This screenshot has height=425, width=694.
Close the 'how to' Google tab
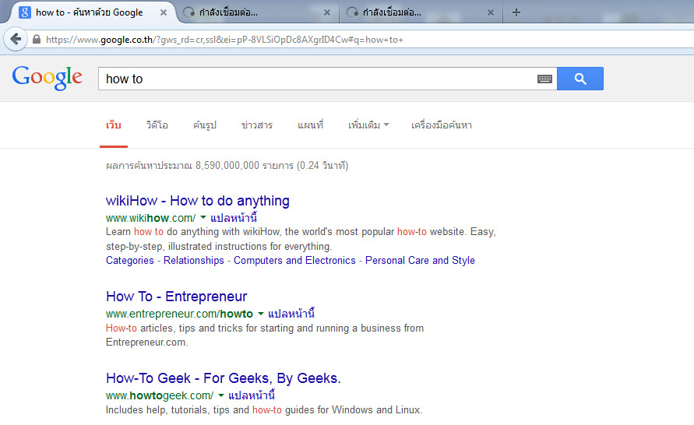(x=164, y=12)
